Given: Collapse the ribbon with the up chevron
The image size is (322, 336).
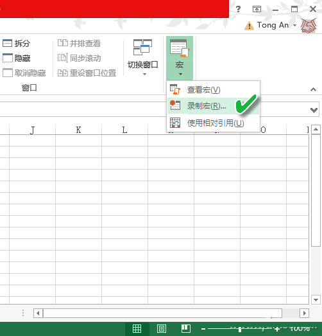Looking at the screenshot, I should pyautogui.click(x=313, y=89).
